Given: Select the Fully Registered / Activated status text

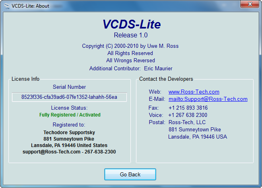Looking at the screenshot, I should (x=70, y=115).
